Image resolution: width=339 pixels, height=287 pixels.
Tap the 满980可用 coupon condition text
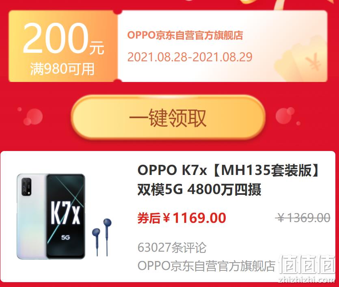click(62, 69)
